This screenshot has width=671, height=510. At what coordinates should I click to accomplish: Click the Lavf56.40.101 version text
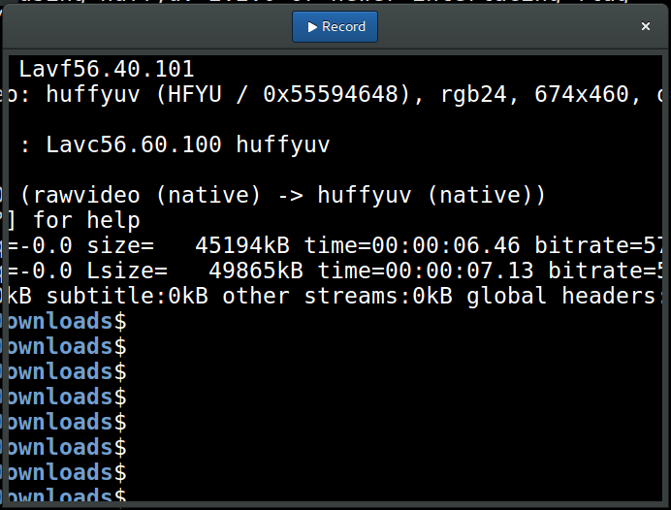107,70
